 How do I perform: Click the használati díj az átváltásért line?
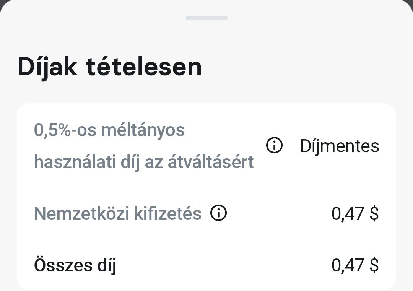pos(144,162)
